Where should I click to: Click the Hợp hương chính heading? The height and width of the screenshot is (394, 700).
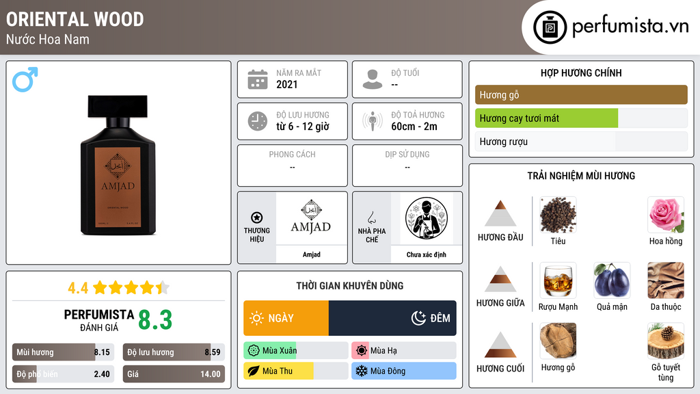[x=581, y=73]
